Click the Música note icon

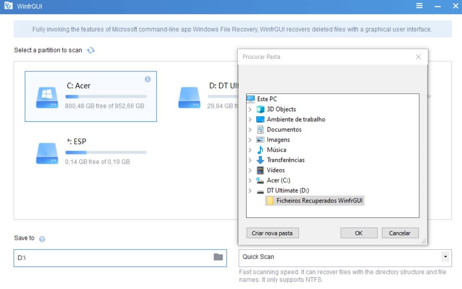tap(260, 150)
